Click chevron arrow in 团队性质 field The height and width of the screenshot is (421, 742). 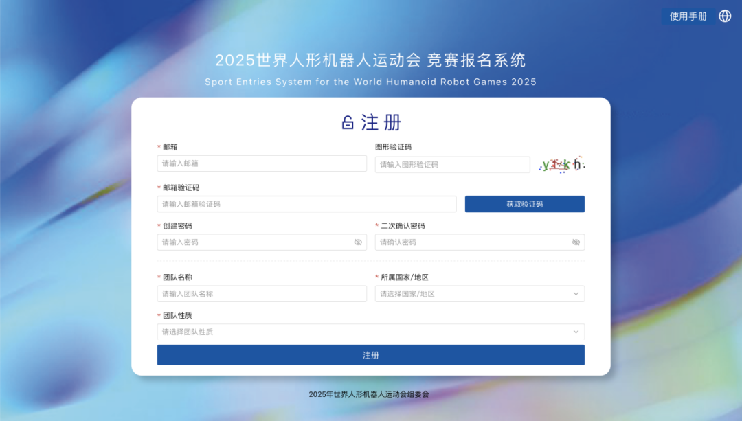576,332
